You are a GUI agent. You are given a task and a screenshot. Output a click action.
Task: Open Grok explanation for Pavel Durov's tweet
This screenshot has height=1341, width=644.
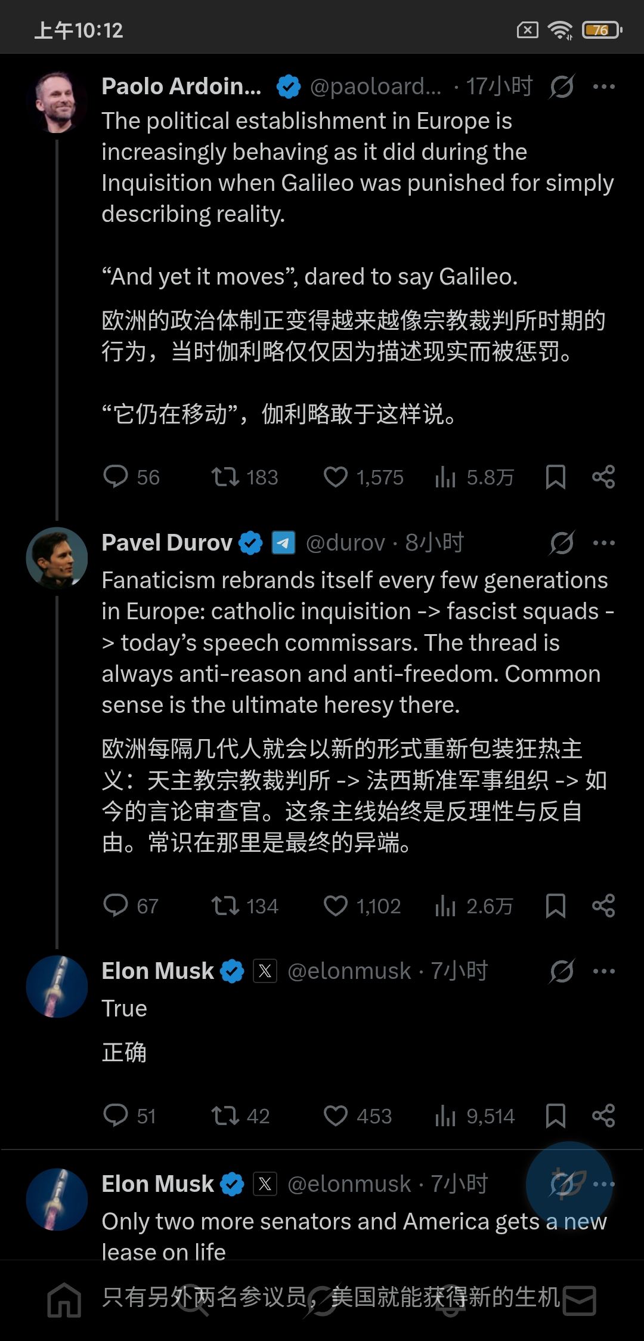coord(562,543)
